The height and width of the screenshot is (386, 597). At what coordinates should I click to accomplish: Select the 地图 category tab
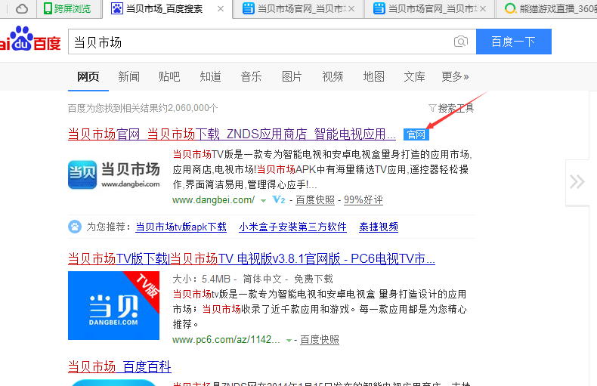tap(373, 76)
